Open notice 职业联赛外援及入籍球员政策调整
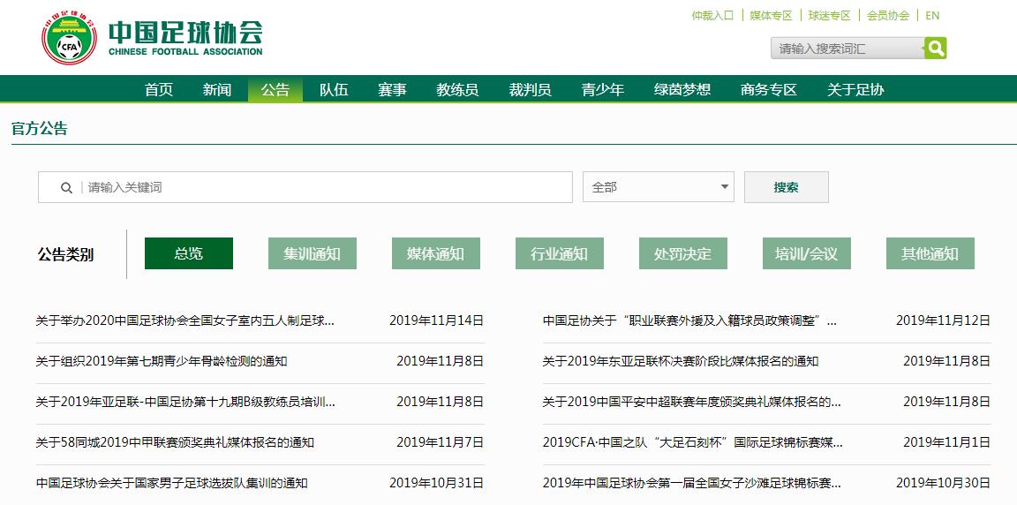The image size is (1017, 505). [x=690, y=320]
